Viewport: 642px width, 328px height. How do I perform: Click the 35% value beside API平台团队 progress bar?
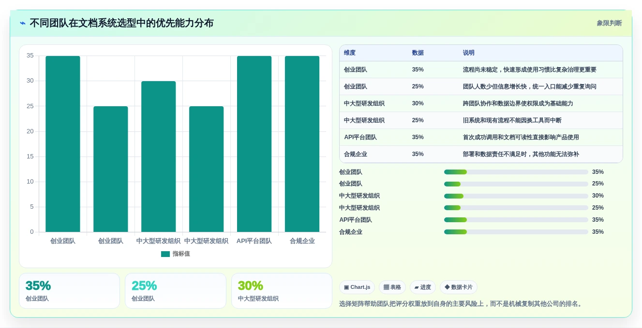coord(598,220)
